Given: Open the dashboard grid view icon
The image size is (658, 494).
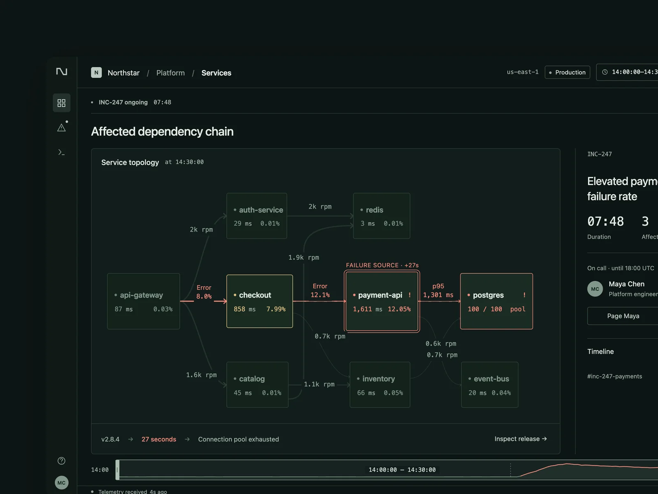Looking at the screenshot, I should click(62, 103).
